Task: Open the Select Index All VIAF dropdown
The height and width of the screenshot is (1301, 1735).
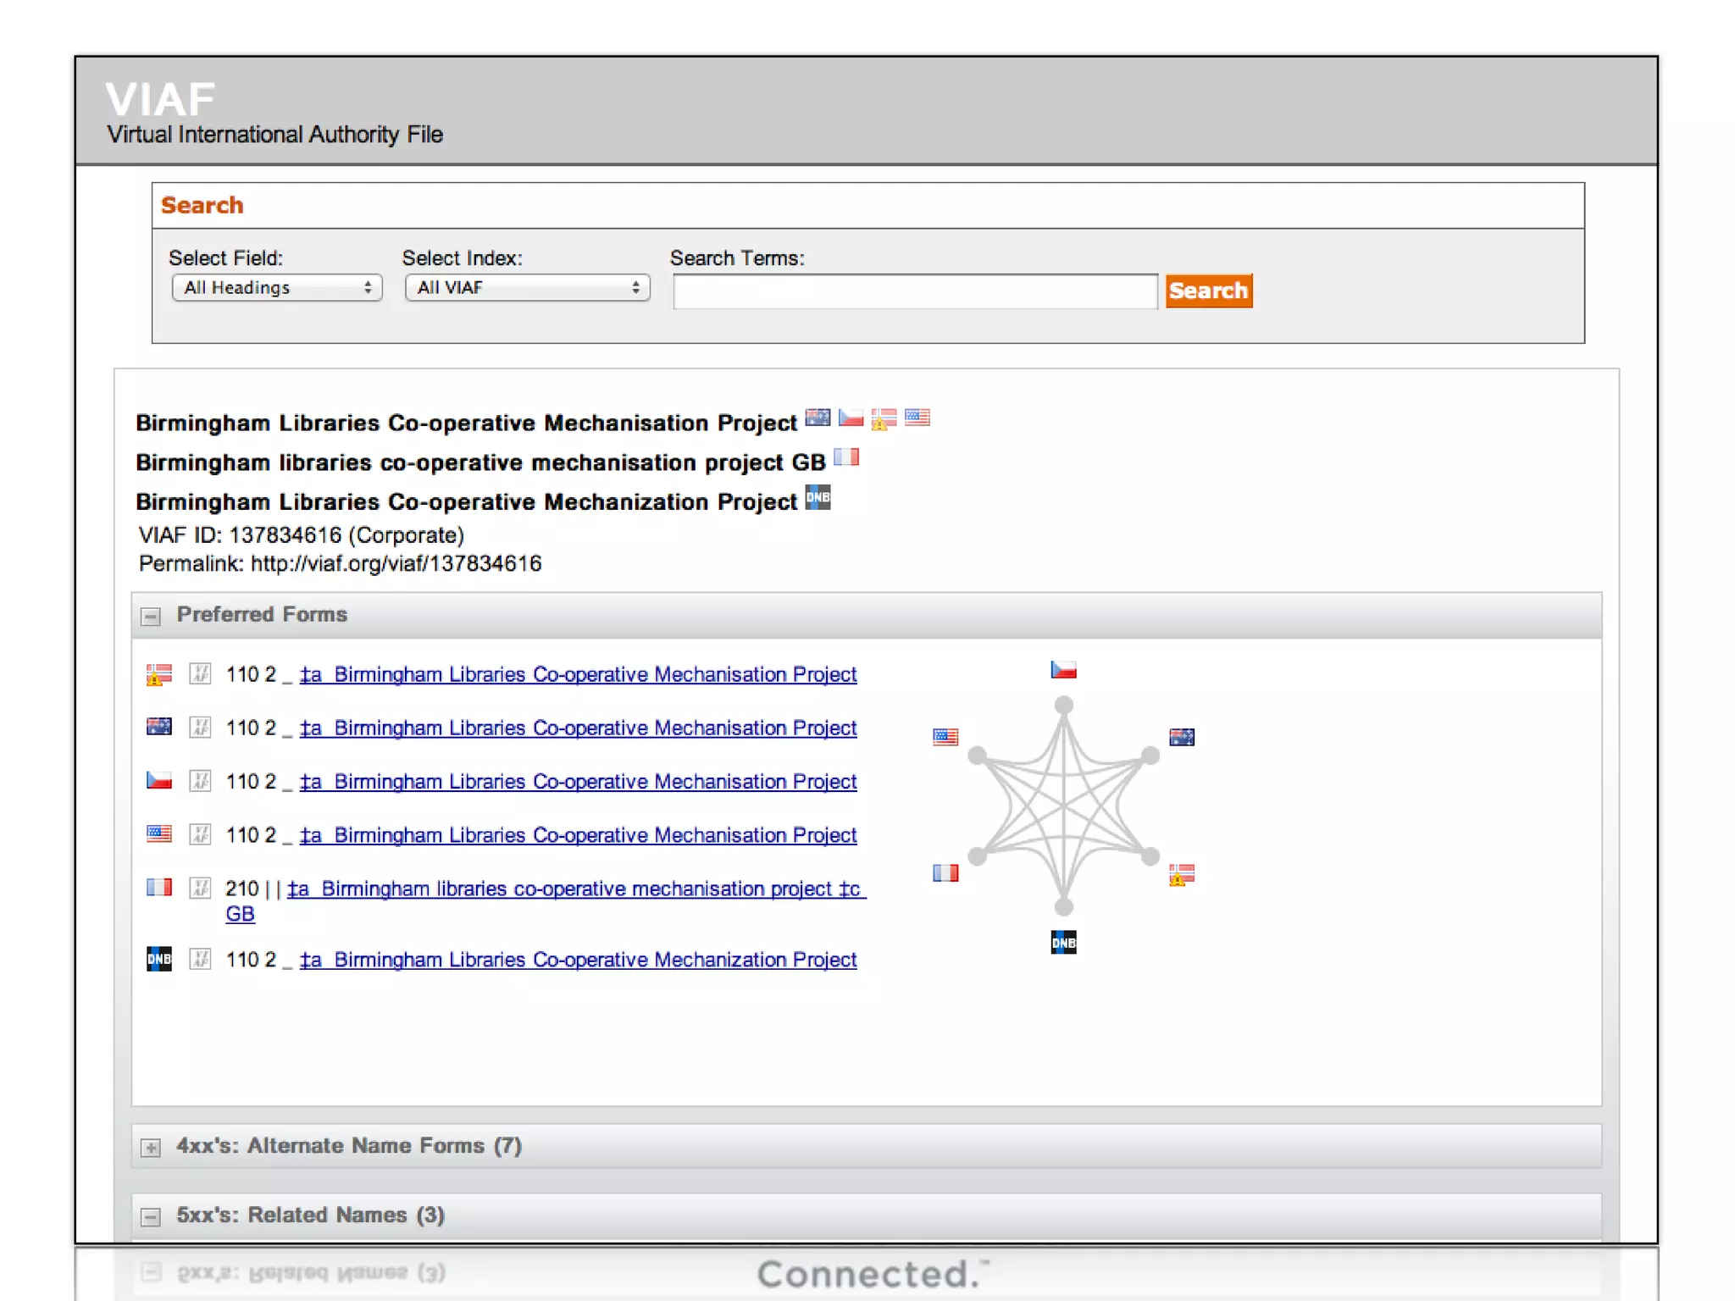Action: [527, 288]
